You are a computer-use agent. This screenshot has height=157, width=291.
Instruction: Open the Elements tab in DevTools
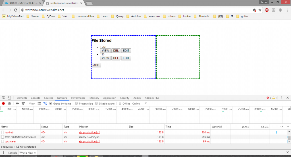[x=22, y=98]
